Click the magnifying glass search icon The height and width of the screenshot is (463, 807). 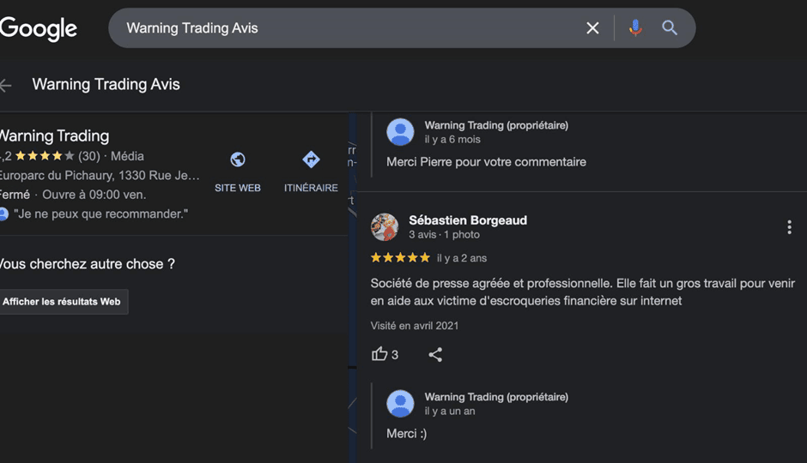pyautogui.click(x=669, y=27)
